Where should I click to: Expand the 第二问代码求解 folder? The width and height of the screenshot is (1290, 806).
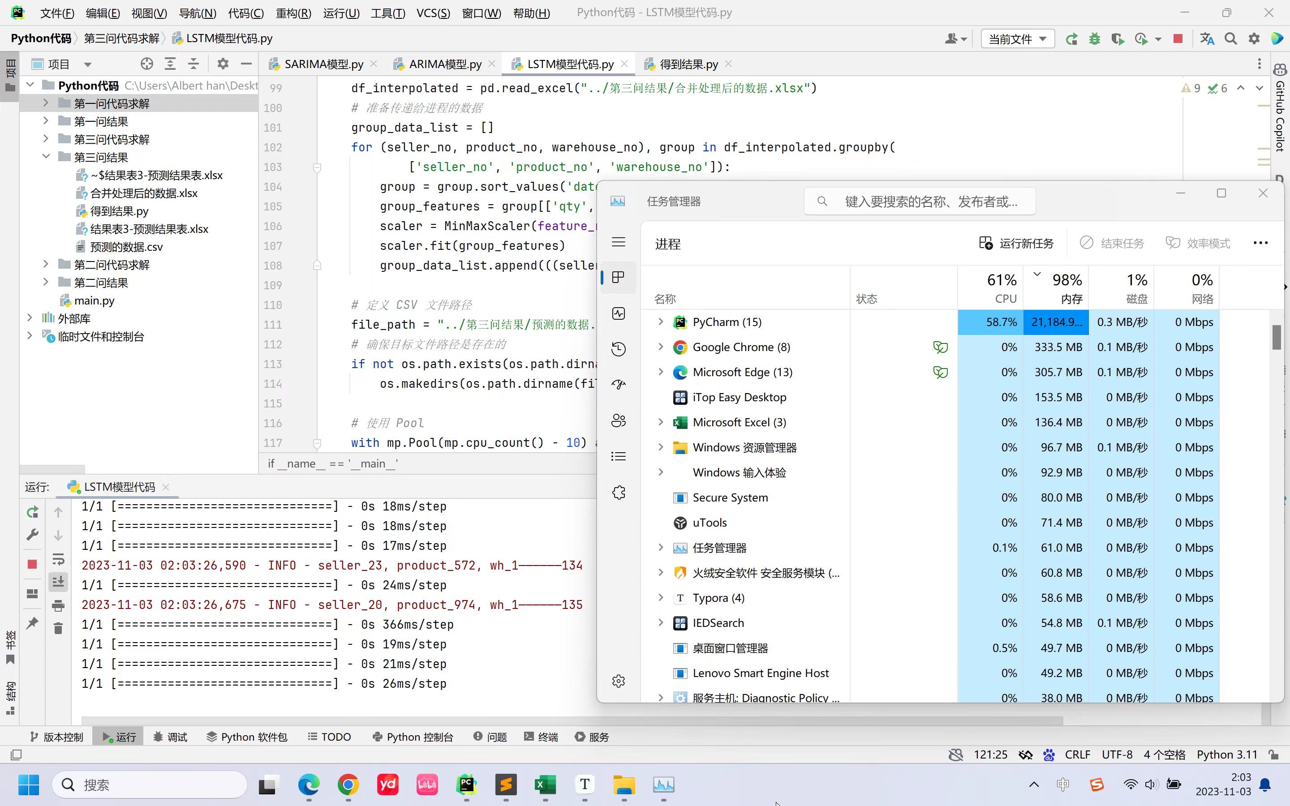point(46,264)
